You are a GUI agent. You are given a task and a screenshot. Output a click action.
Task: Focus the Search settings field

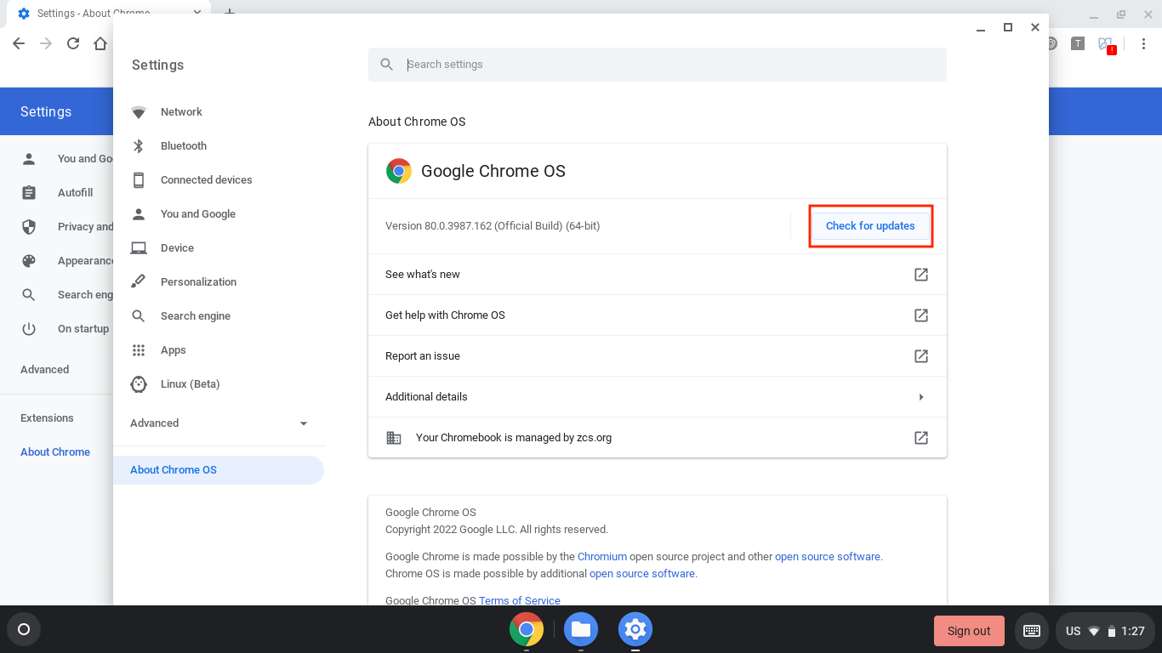pos(658,65)
